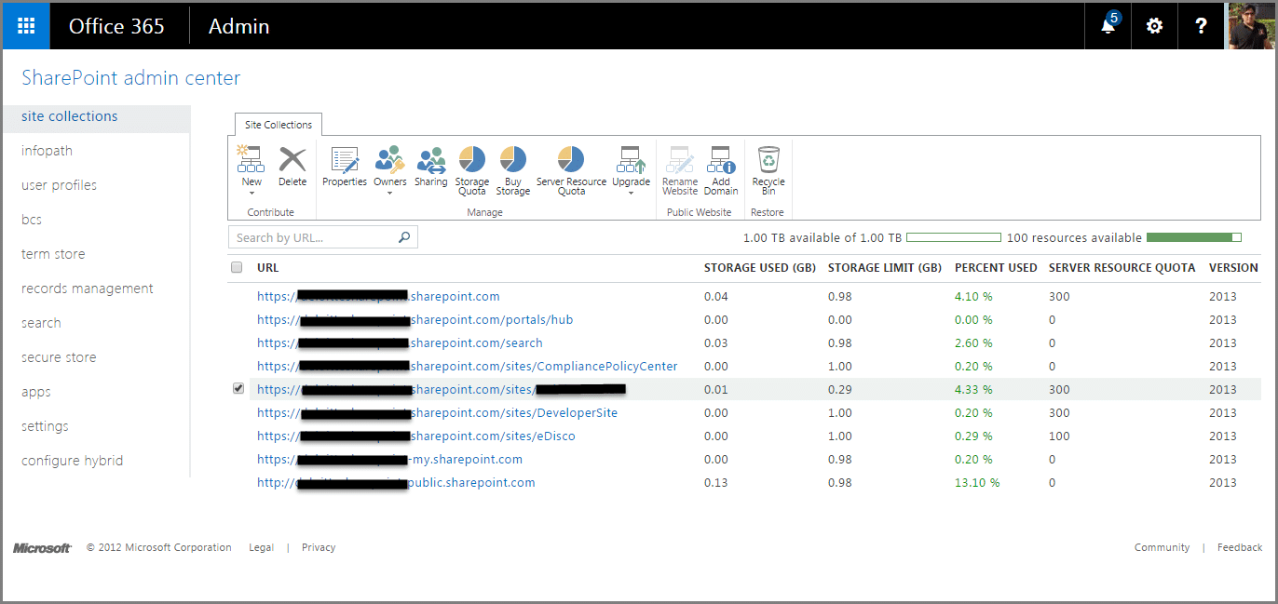Screen dimensions: 1278x604
Task: Click the Microsoft logo in the footer
Action: pyautogui.click(x=43, y=547)
